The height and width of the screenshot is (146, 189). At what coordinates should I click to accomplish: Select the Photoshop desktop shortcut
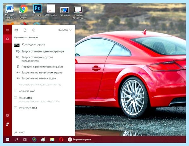point(37,10)
